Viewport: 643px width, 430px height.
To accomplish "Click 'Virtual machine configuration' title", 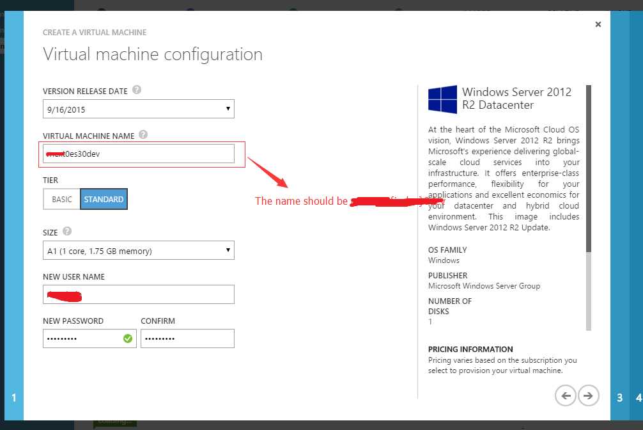I will pos(153,54).
